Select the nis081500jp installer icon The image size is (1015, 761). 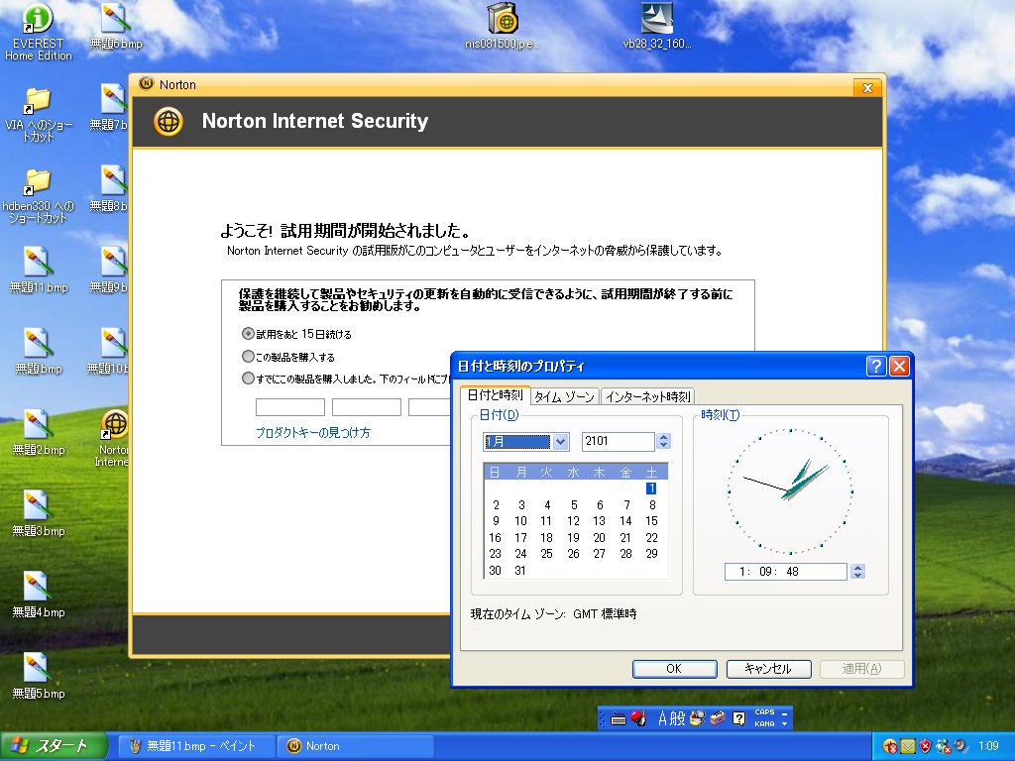click(x=503, y=27)
